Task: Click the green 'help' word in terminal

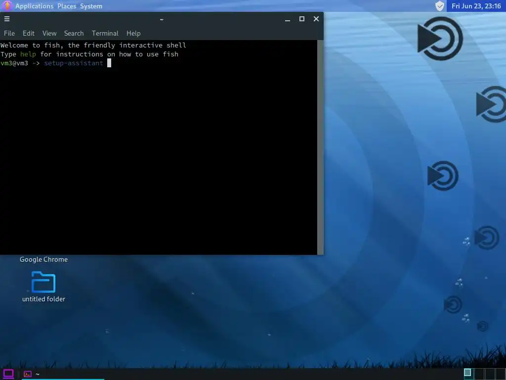Action: tap(28, 54)
